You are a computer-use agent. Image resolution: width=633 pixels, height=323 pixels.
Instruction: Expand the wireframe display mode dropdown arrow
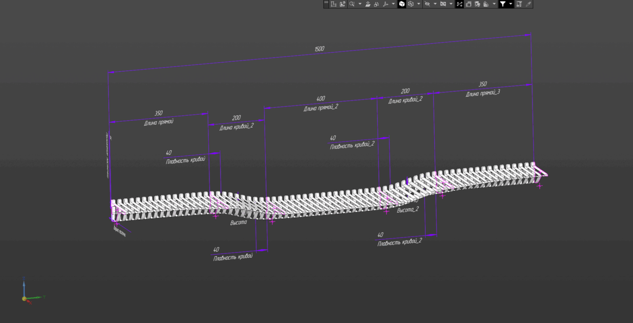coord(419,4)
